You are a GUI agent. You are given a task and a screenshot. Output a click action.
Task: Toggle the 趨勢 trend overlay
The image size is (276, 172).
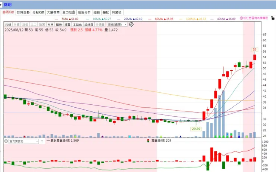tap(59, 25)
